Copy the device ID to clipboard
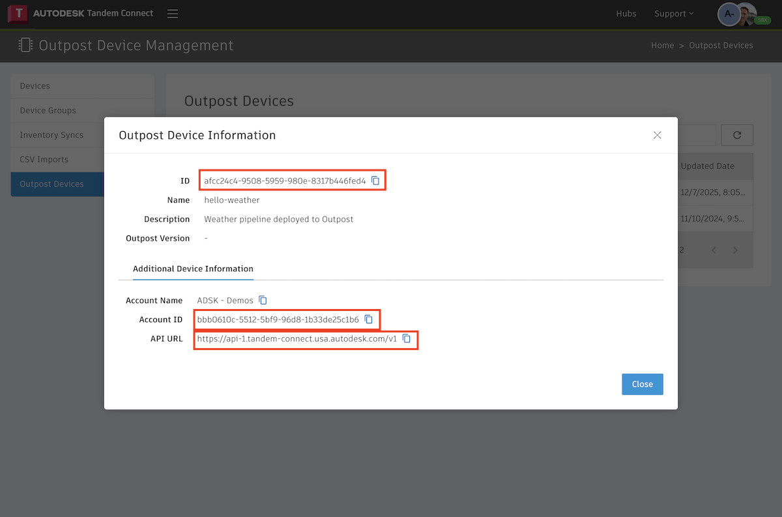Screen dimensions: 782x517 375,181
